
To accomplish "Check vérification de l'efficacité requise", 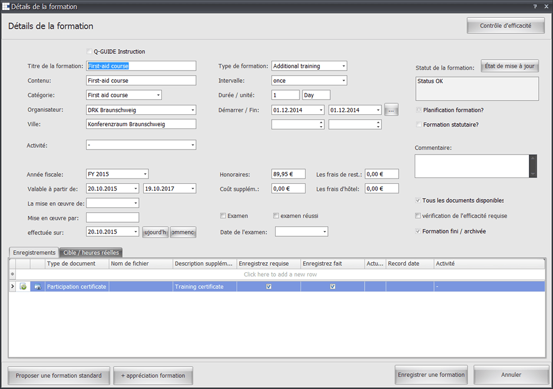I will pos(418,216).
